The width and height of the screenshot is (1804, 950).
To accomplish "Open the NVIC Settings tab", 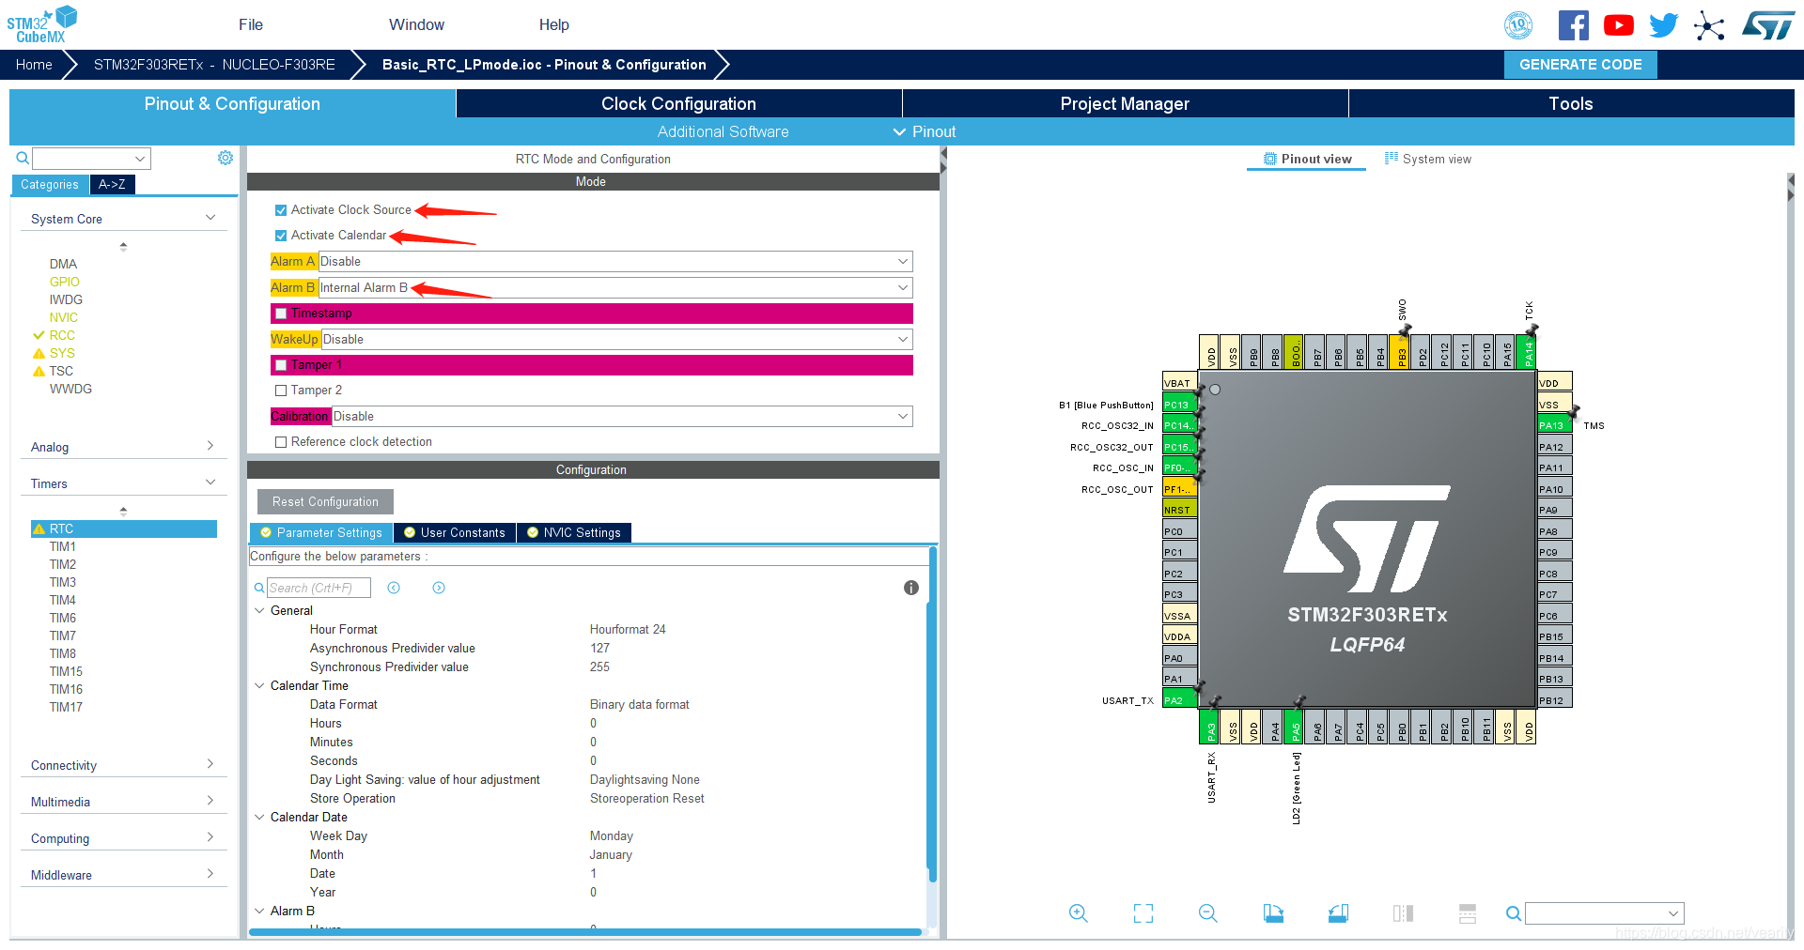I will click(x=574, y=533).
